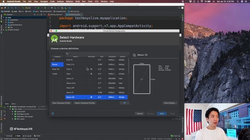
Task: Click New Hardware Profile button
Action: [61, 103]
